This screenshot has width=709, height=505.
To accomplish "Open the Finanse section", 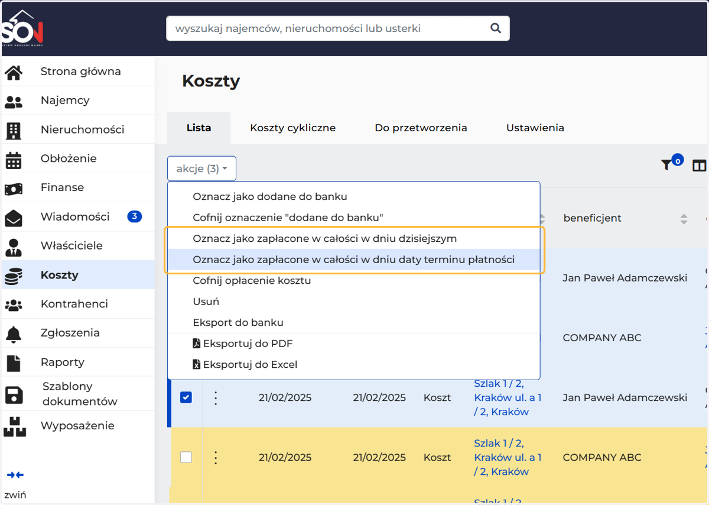I will [x=62, y=187].
